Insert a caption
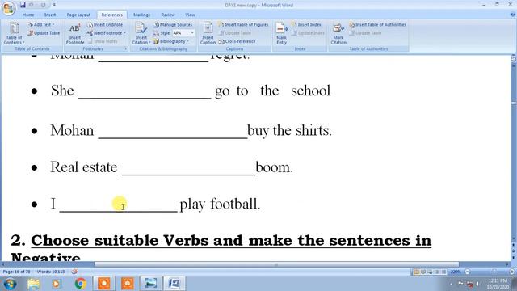This screenshot has width=517, height=291. pos(208,34)
